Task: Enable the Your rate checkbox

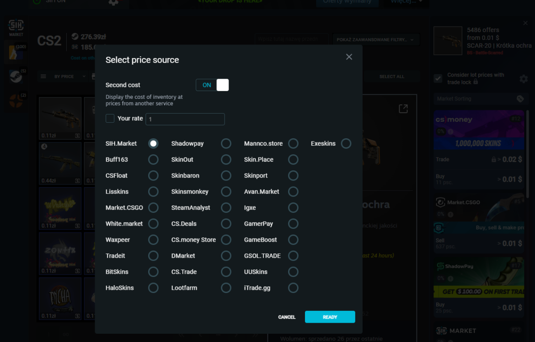Action: coord(110,119)
